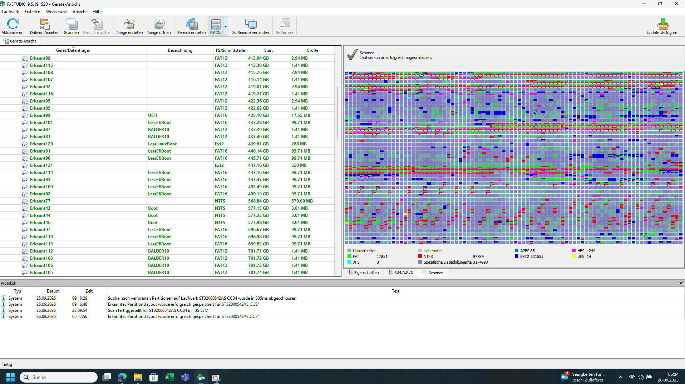Switch to the Eigenschaften tab
685x384 pixels.
click(x=363, y=273)
